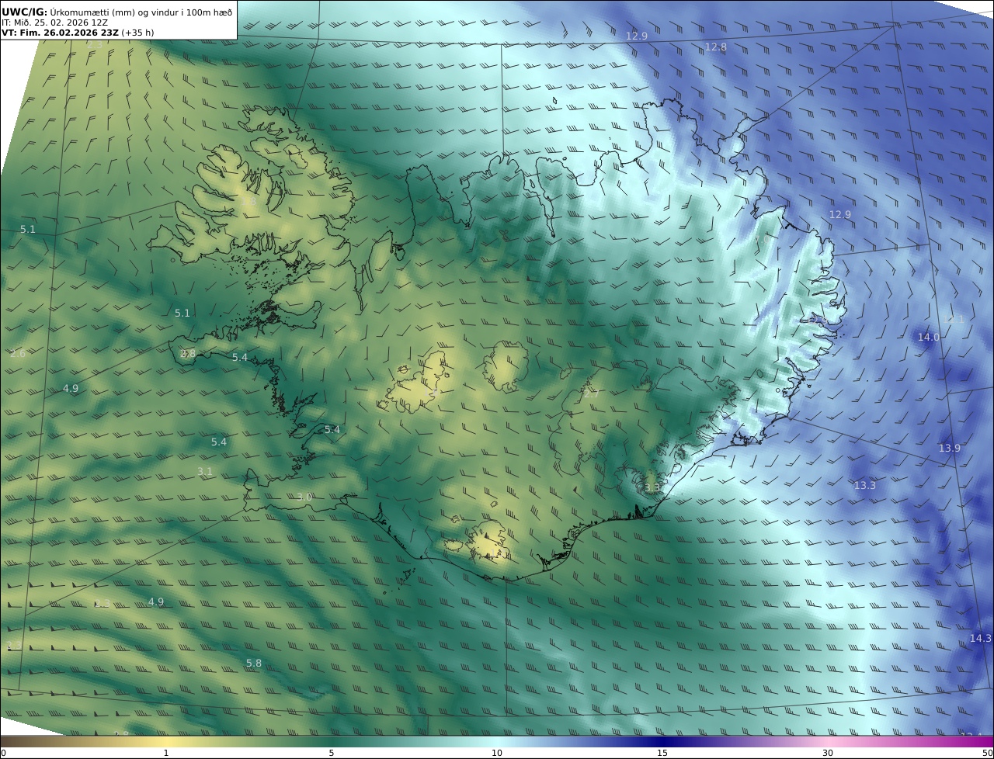The image size is (994, 759).
Task: Click the 0 tick on color scale
Action: (x=3, y=753)
